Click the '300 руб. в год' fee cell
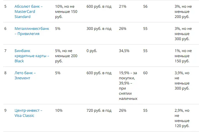Viewport: 199px width, 132px height. coord(99,29)
